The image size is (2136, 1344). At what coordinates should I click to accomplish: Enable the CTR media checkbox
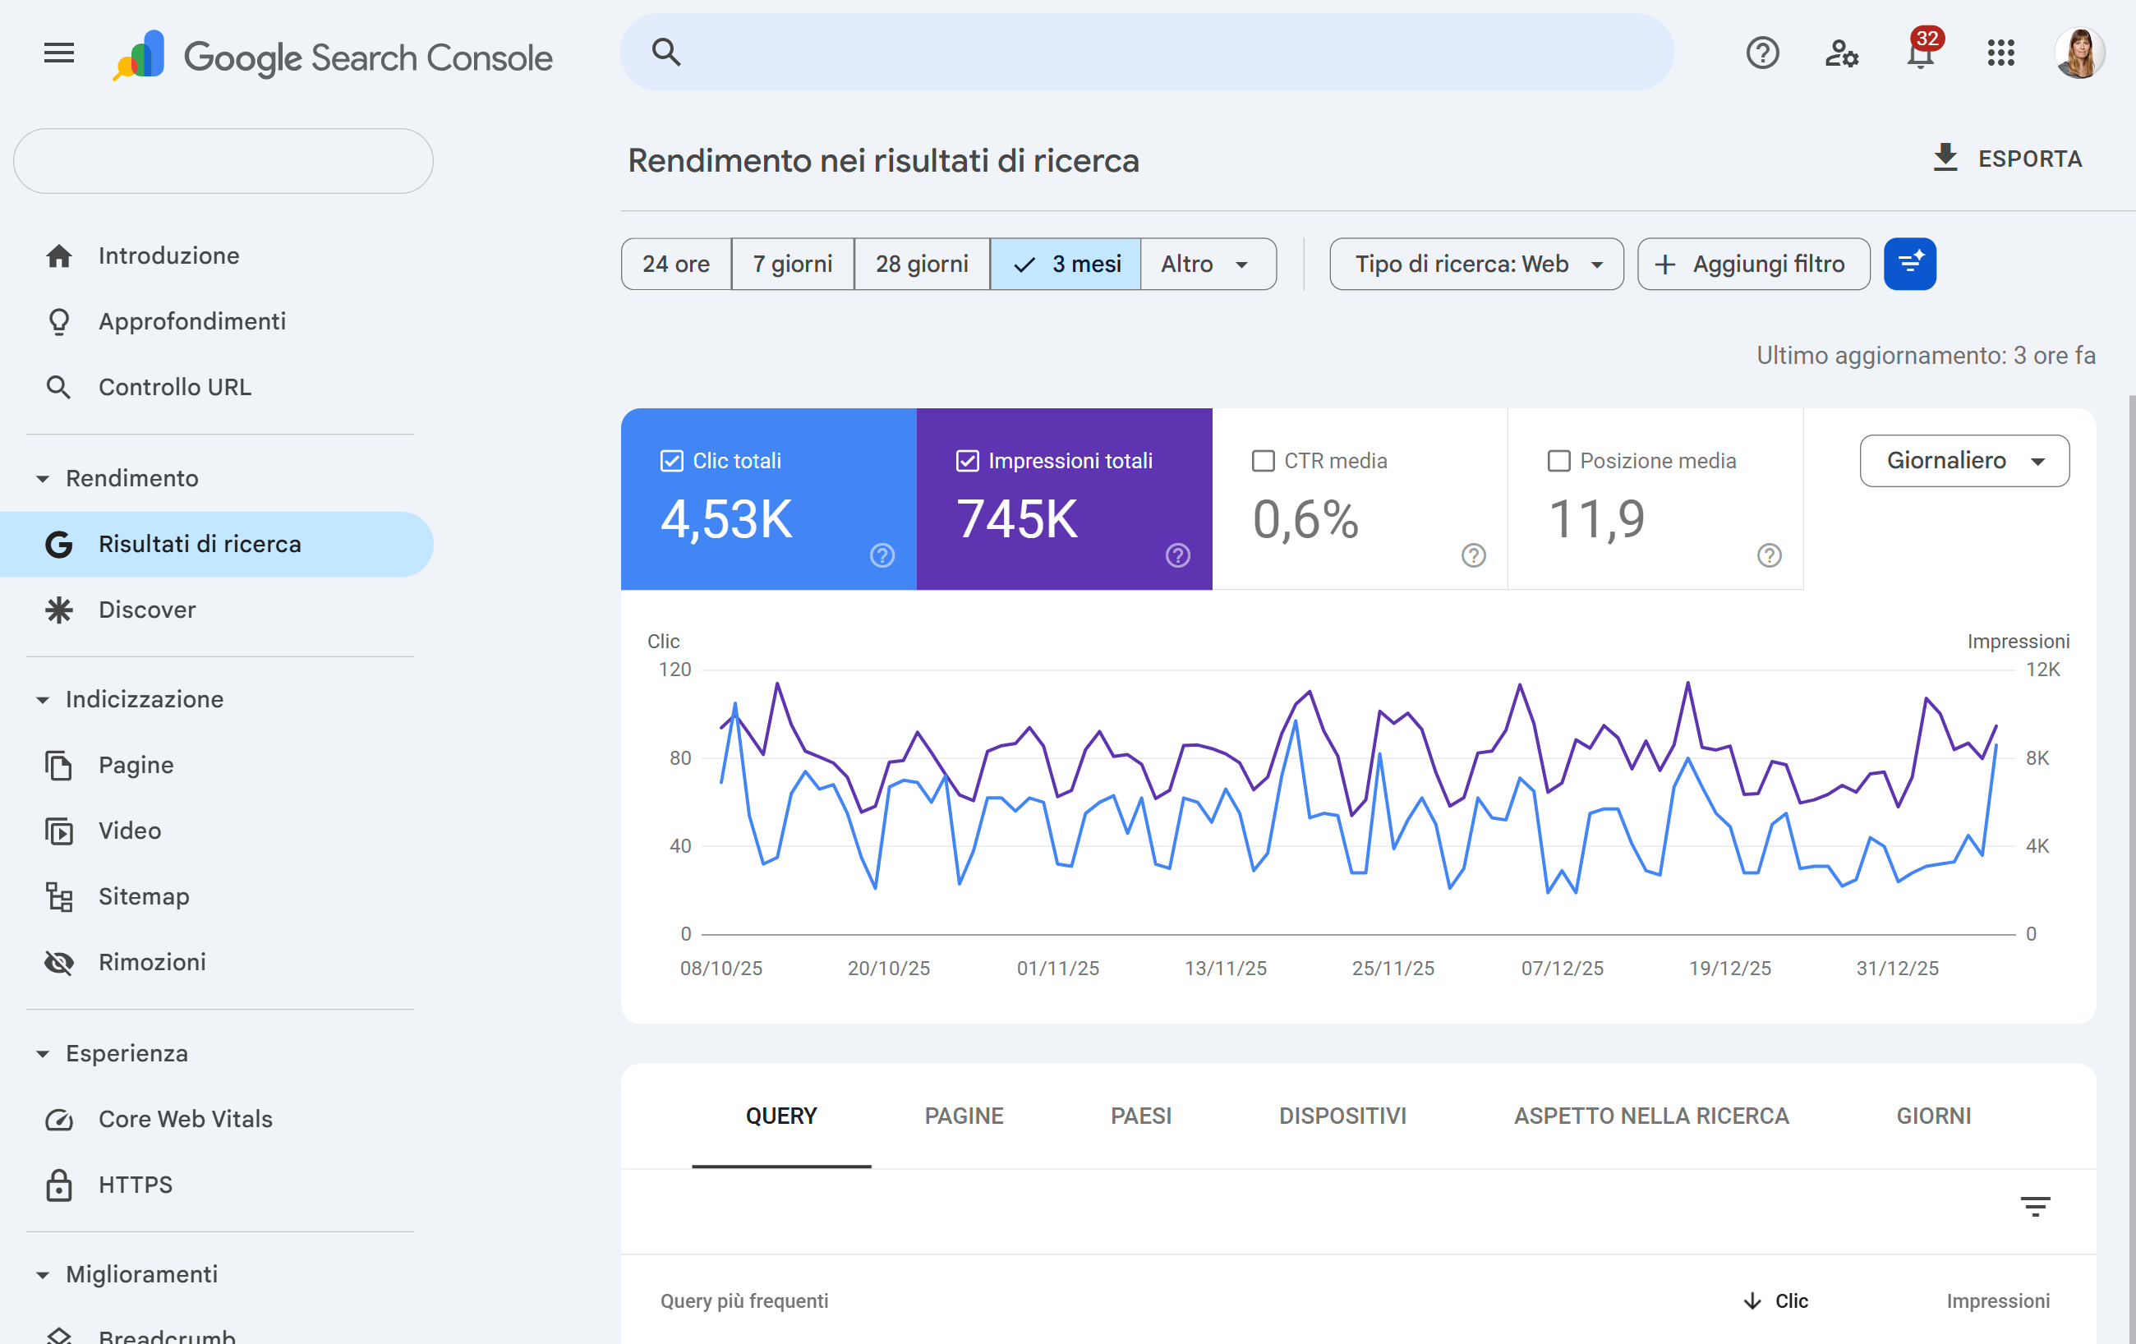point(1262,462)
